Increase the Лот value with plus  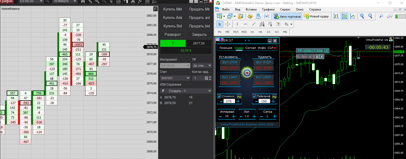254,117
